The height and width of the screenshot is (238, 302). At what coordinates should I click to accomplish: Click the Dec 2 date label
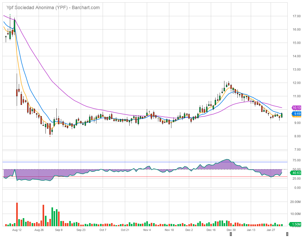point(189,230)
